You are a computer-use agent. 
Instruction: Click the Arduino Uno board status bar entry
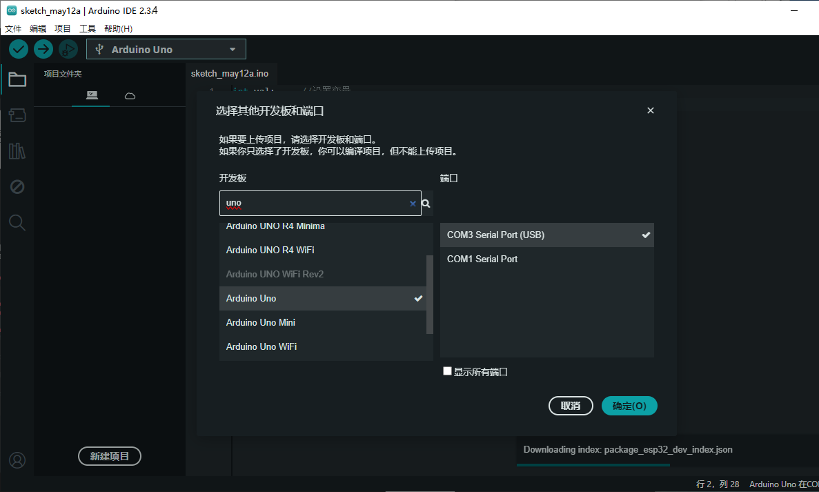[x=784, y=484]
